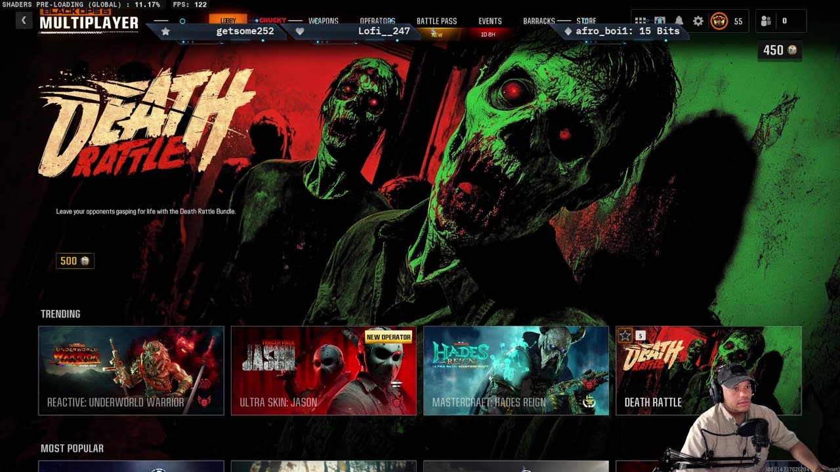Click the star icon on Death Rattle card
This screenshot has height=472, width=840.
pos(625,336)
